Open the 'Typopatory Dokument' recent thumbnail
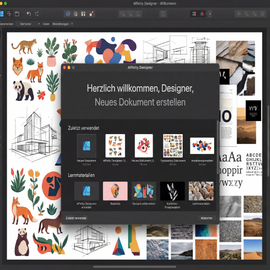Screen dimensions: 270x270 173,146
